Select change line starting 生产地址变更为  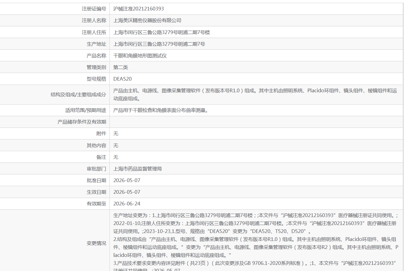256,215
